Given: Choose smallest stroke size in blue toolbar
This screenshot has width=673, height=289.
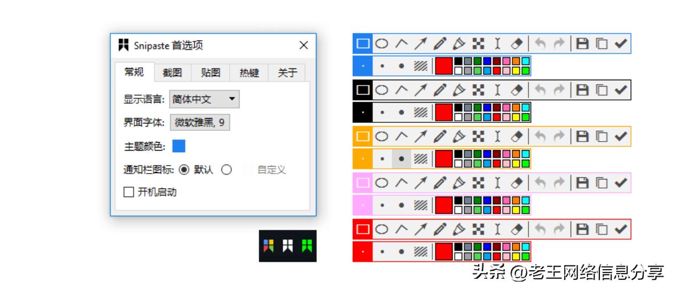Looking at the screenshot, I should tap(363, 66).
